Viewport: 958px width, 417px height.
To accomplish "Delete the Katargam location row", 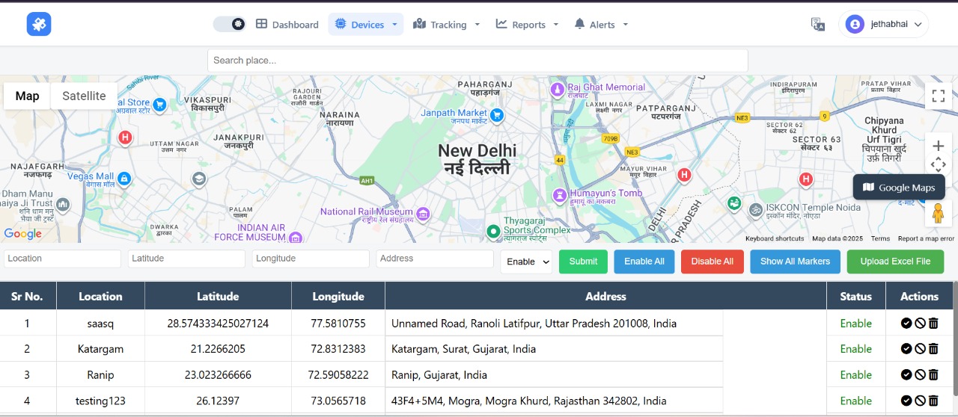I will coord(933,349).
